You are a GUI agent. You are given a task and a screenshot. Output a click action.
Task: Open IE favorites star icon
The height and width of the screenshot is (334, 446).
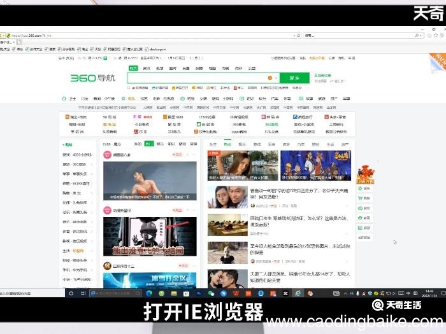(436, 36)
